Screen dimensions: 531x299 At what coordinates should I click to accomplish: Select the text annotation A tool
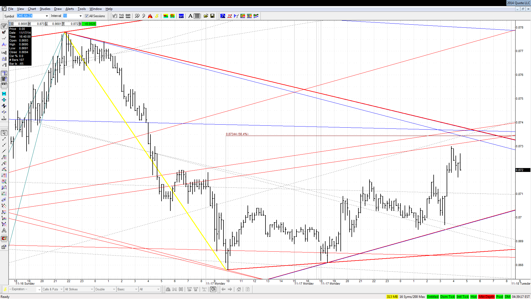pyautogui.click(x=190, y=16)
